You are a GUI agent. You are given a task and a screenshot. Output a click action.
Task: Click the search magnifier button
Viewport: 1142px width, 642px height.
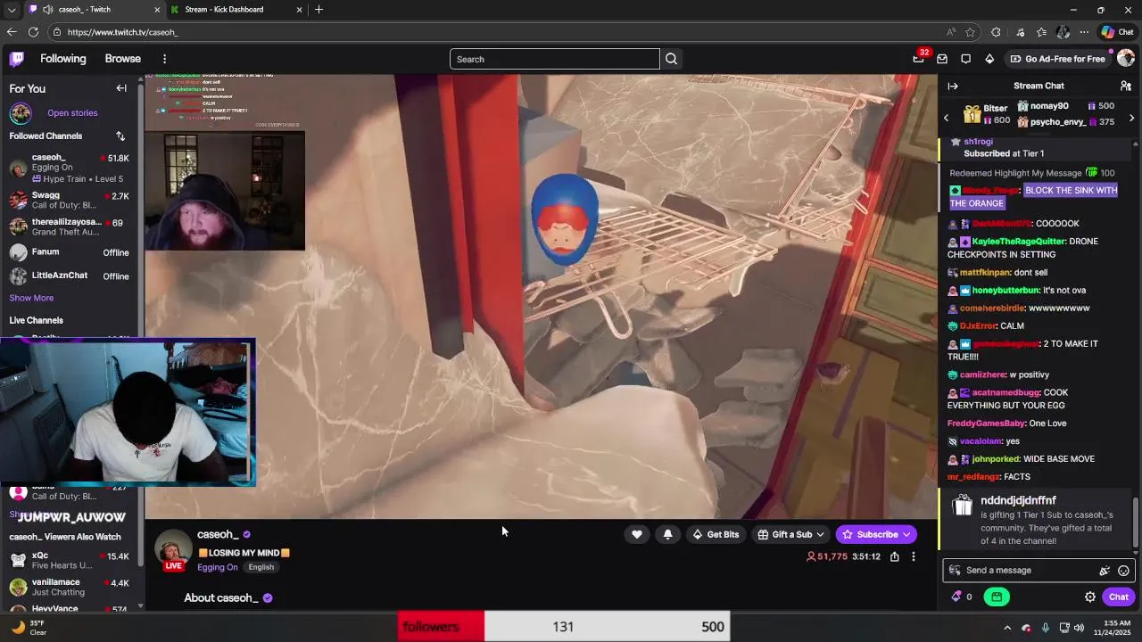[x=671, y=59]
